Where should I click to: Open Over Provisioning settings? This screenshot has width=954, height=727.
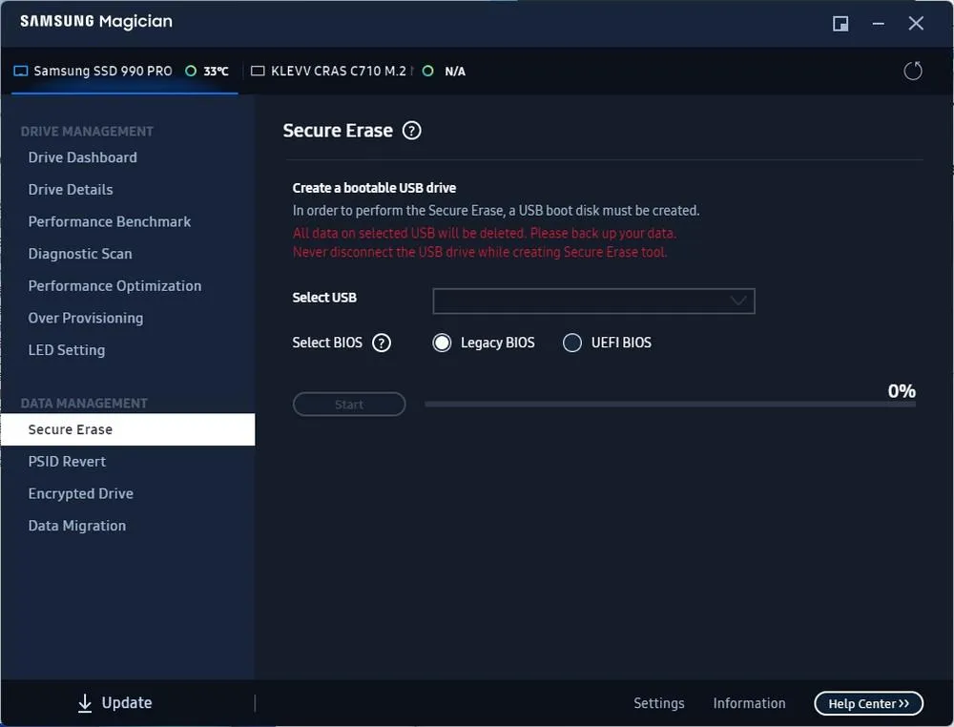tap(86, 318)
